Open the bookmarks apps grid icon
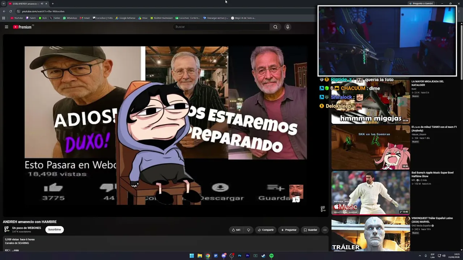The width and height of the screenshot is (463, 260). [x=4, y=18]
